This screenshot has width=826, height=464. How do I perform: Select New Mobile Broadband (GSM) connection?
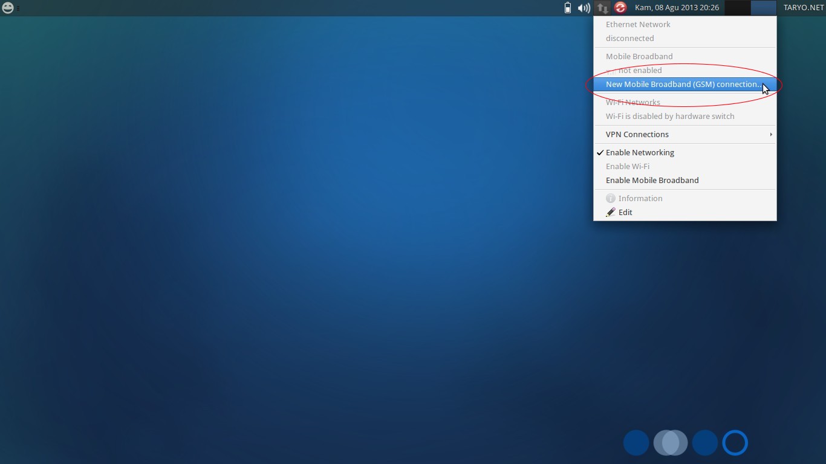[x=685, y=85]
